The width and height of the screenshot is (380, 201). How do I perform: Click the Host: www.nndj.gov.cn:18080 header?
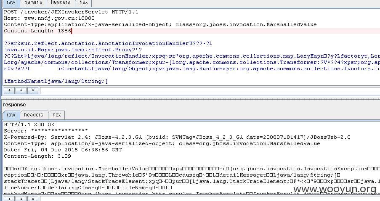[x=49, y=18]
